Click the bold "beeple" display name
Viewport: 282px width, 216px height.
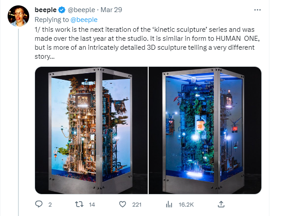click(45, 10)
